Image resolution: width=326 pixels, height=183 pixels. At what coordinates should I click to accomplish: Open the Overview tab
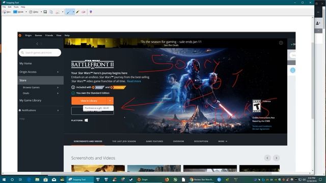[179, 141]
